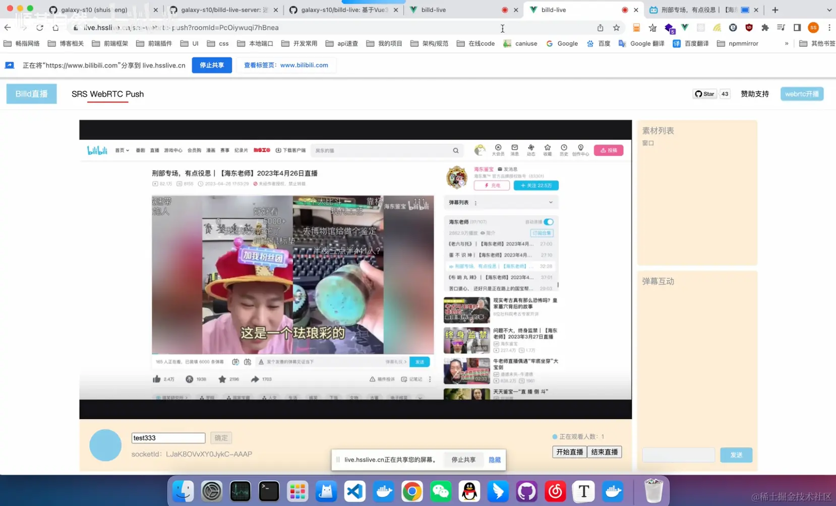Focus the test333 room name field
This screenshot has height=506, width=836.
point(168,438)
